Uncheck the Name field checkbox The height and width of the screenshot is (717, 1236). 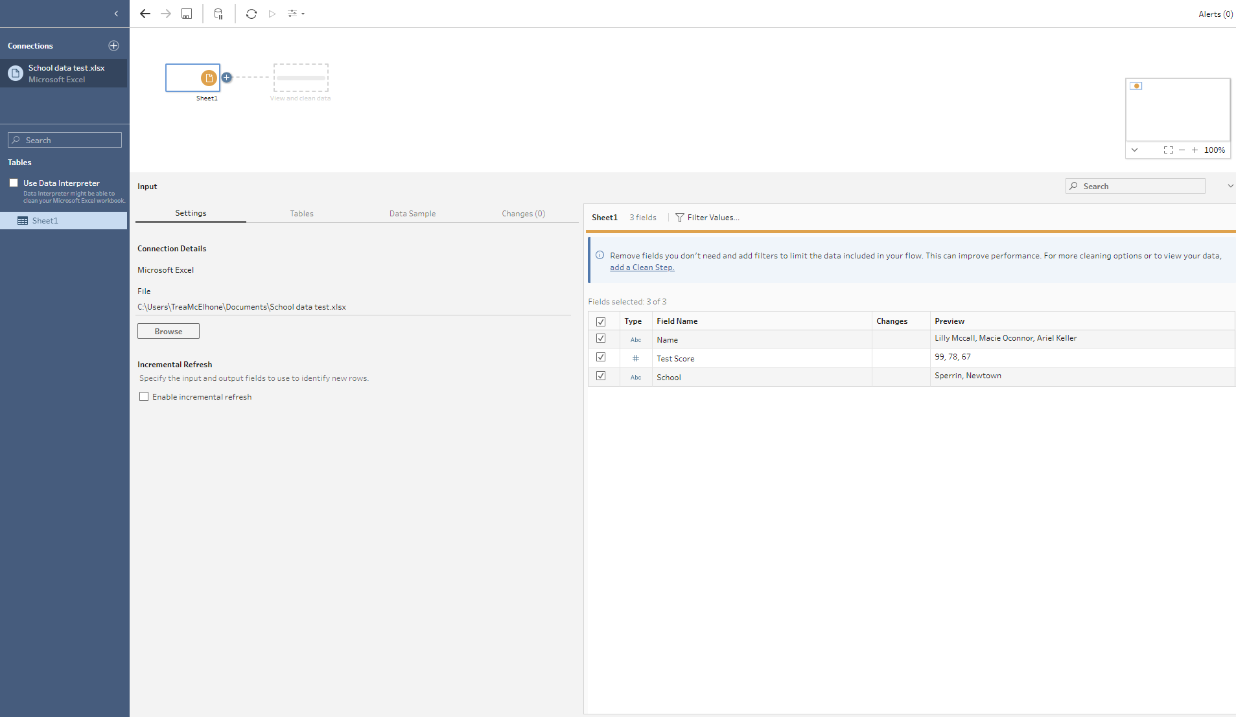601,338
